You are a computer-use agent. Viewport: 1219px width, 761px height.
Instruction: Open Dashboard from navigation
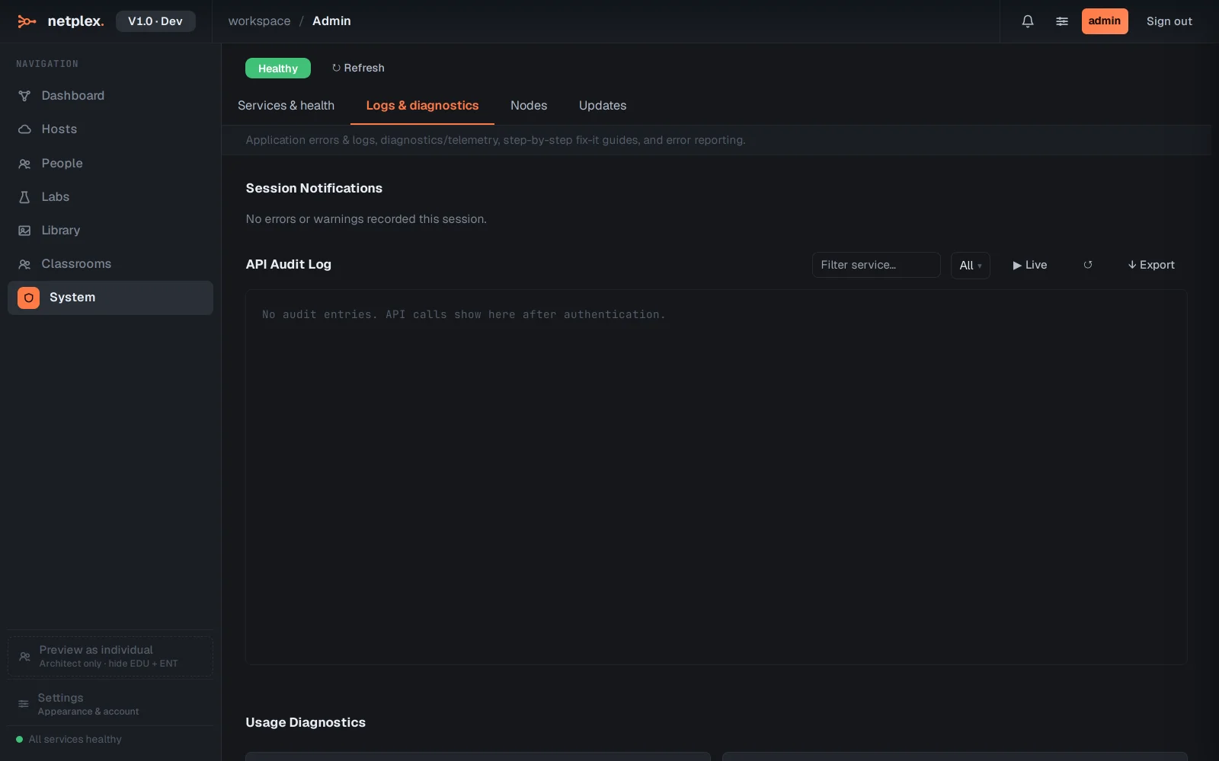pyautogui.click(x=110, y=96)
